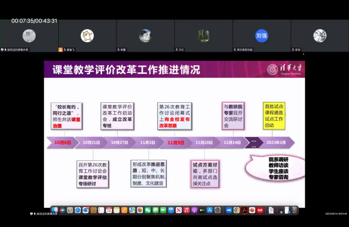Select 刘强 participant video tile
The image size is (349, 227).
[x=262, y=36]
